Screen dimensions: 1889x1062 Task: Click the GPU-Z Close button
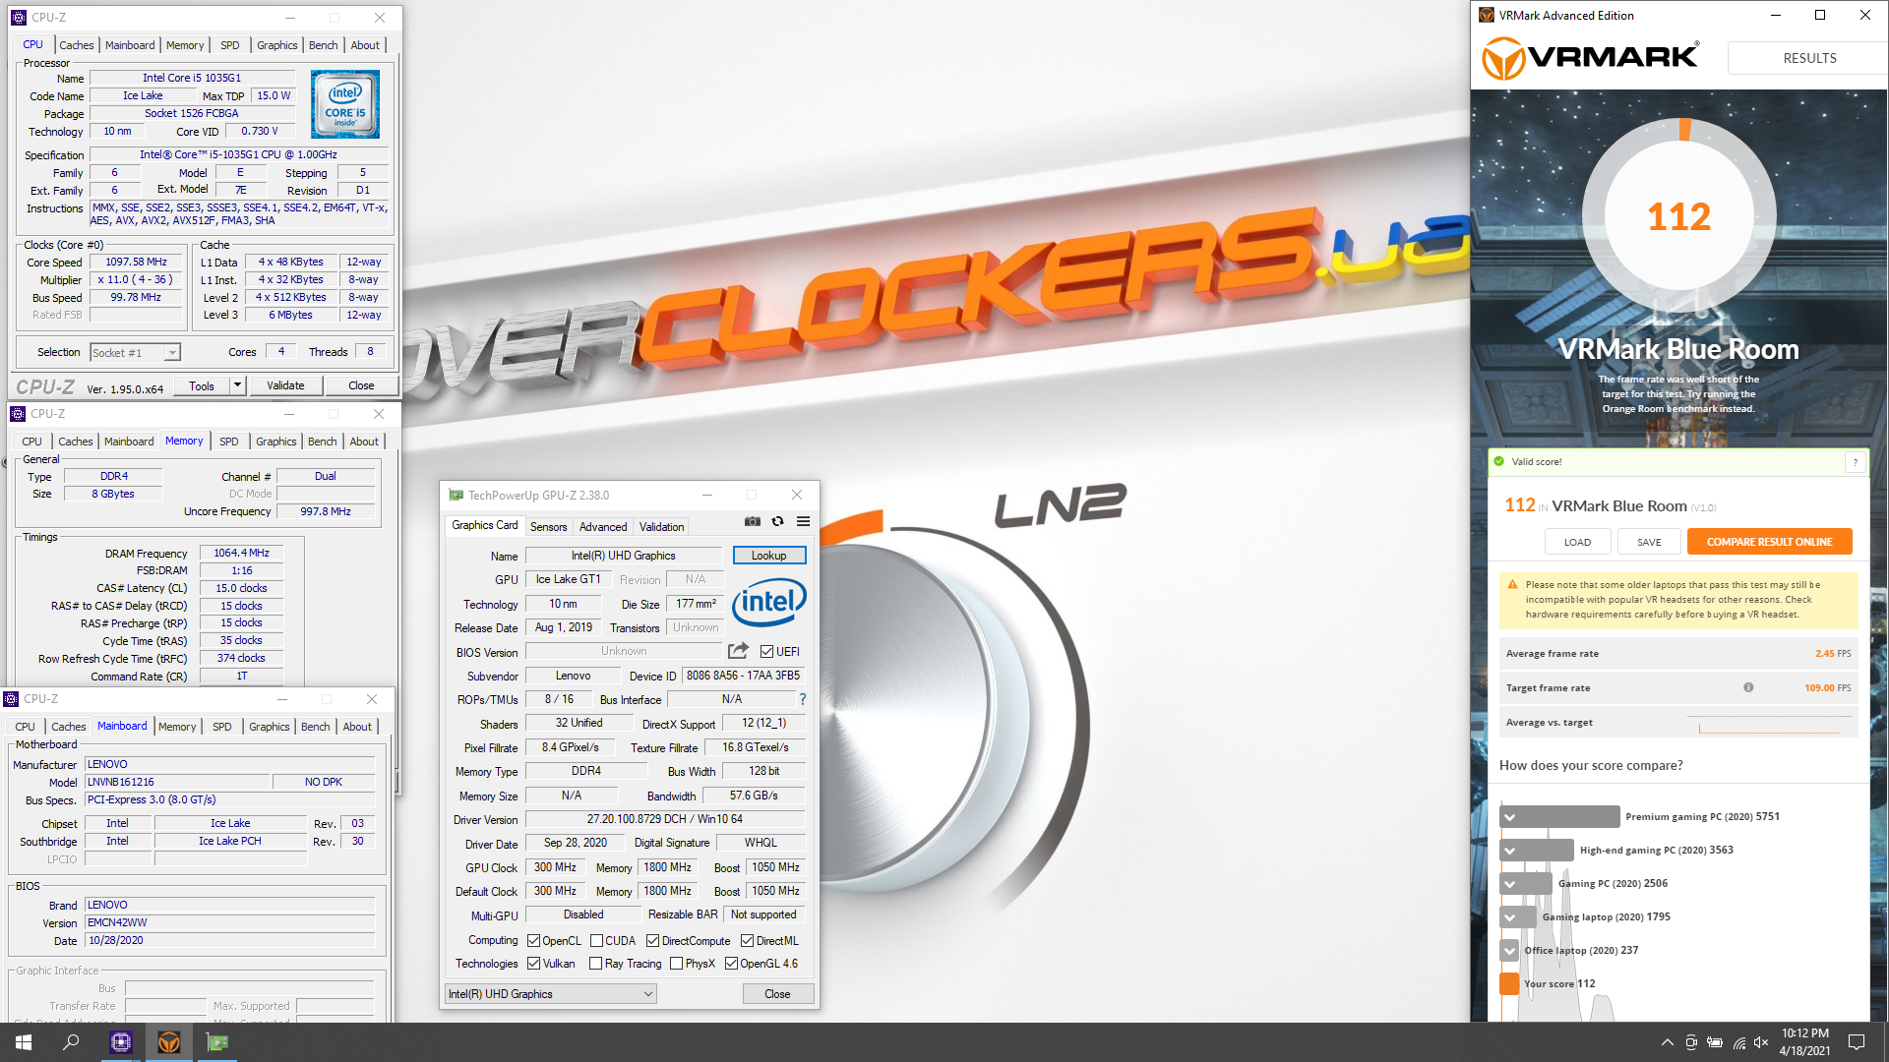(777, 994)
